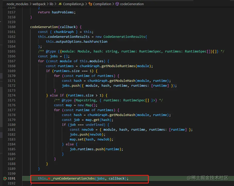Viewport: 234px width, 186px height.
Task: Expand chevron after webpack in breadcrumb
Action: coord(48,4)
